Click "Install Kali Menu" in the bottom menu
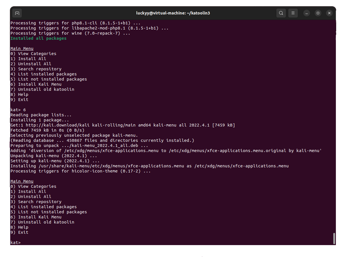This screenshot has height=257, width=358. click(x=39, y=217)
